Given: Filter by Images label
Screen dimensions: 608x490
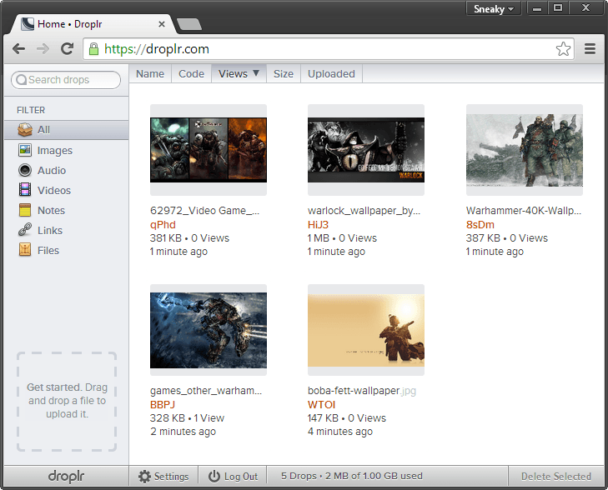Looking at the screenshot, I should click(55, 150).
